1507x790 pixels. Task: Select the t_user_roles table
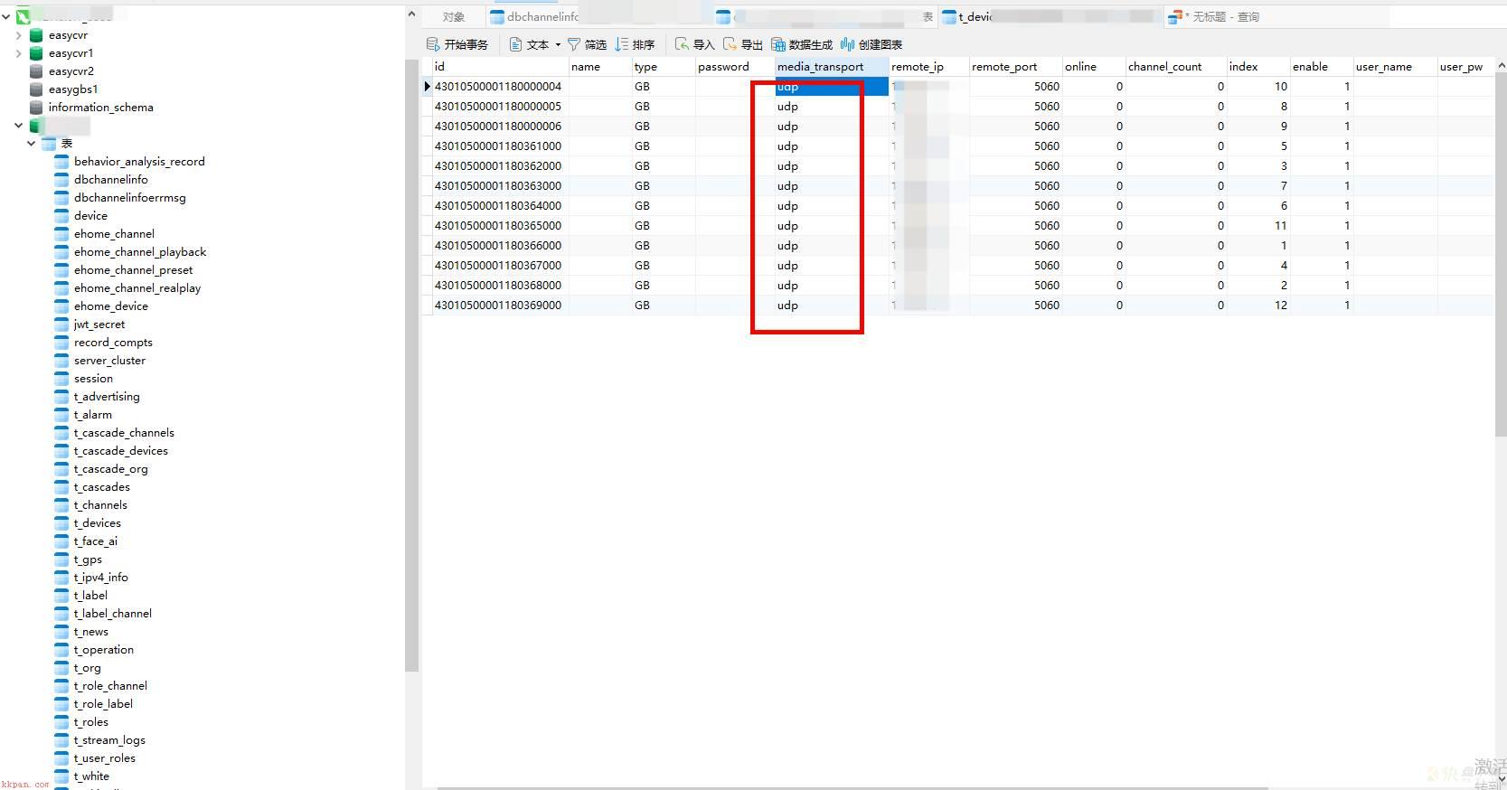pyautogui.click(x=105, y=758)
